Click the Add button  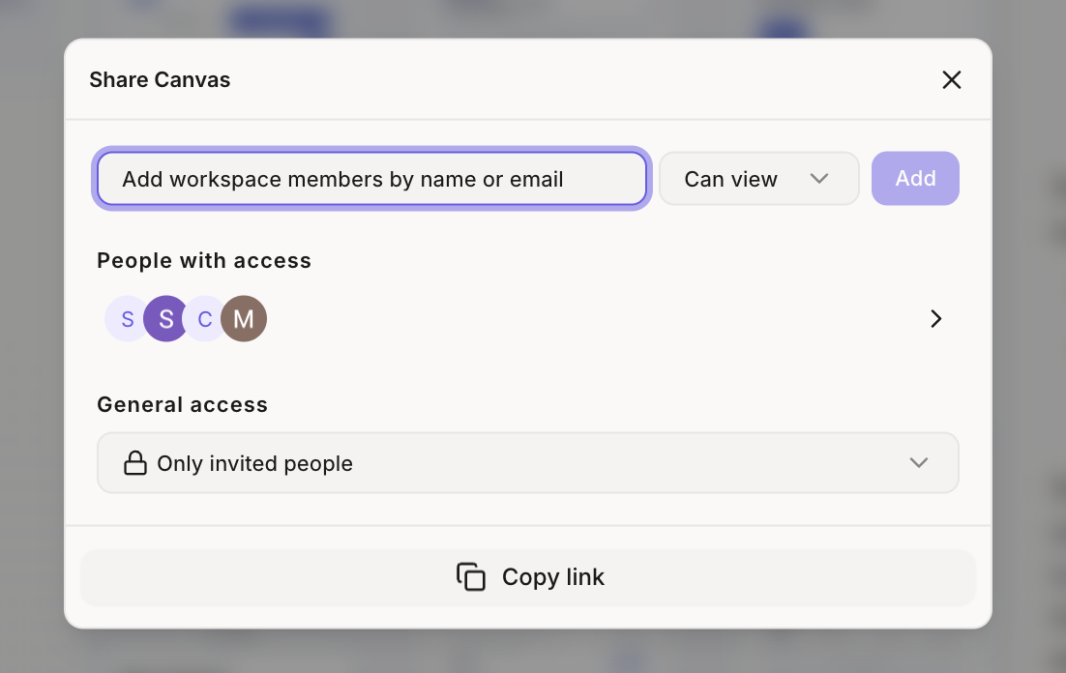(x=915, y=178)
